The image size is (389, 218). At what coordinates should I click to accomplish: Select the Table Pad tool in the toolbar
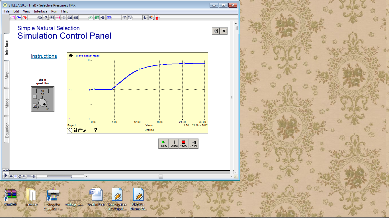(x=97, y=18)
